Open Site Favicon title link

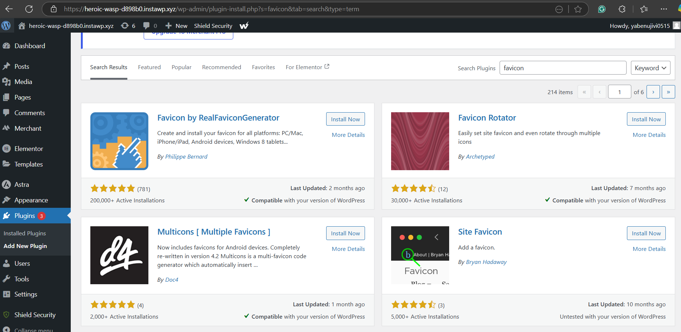point(480,232)
